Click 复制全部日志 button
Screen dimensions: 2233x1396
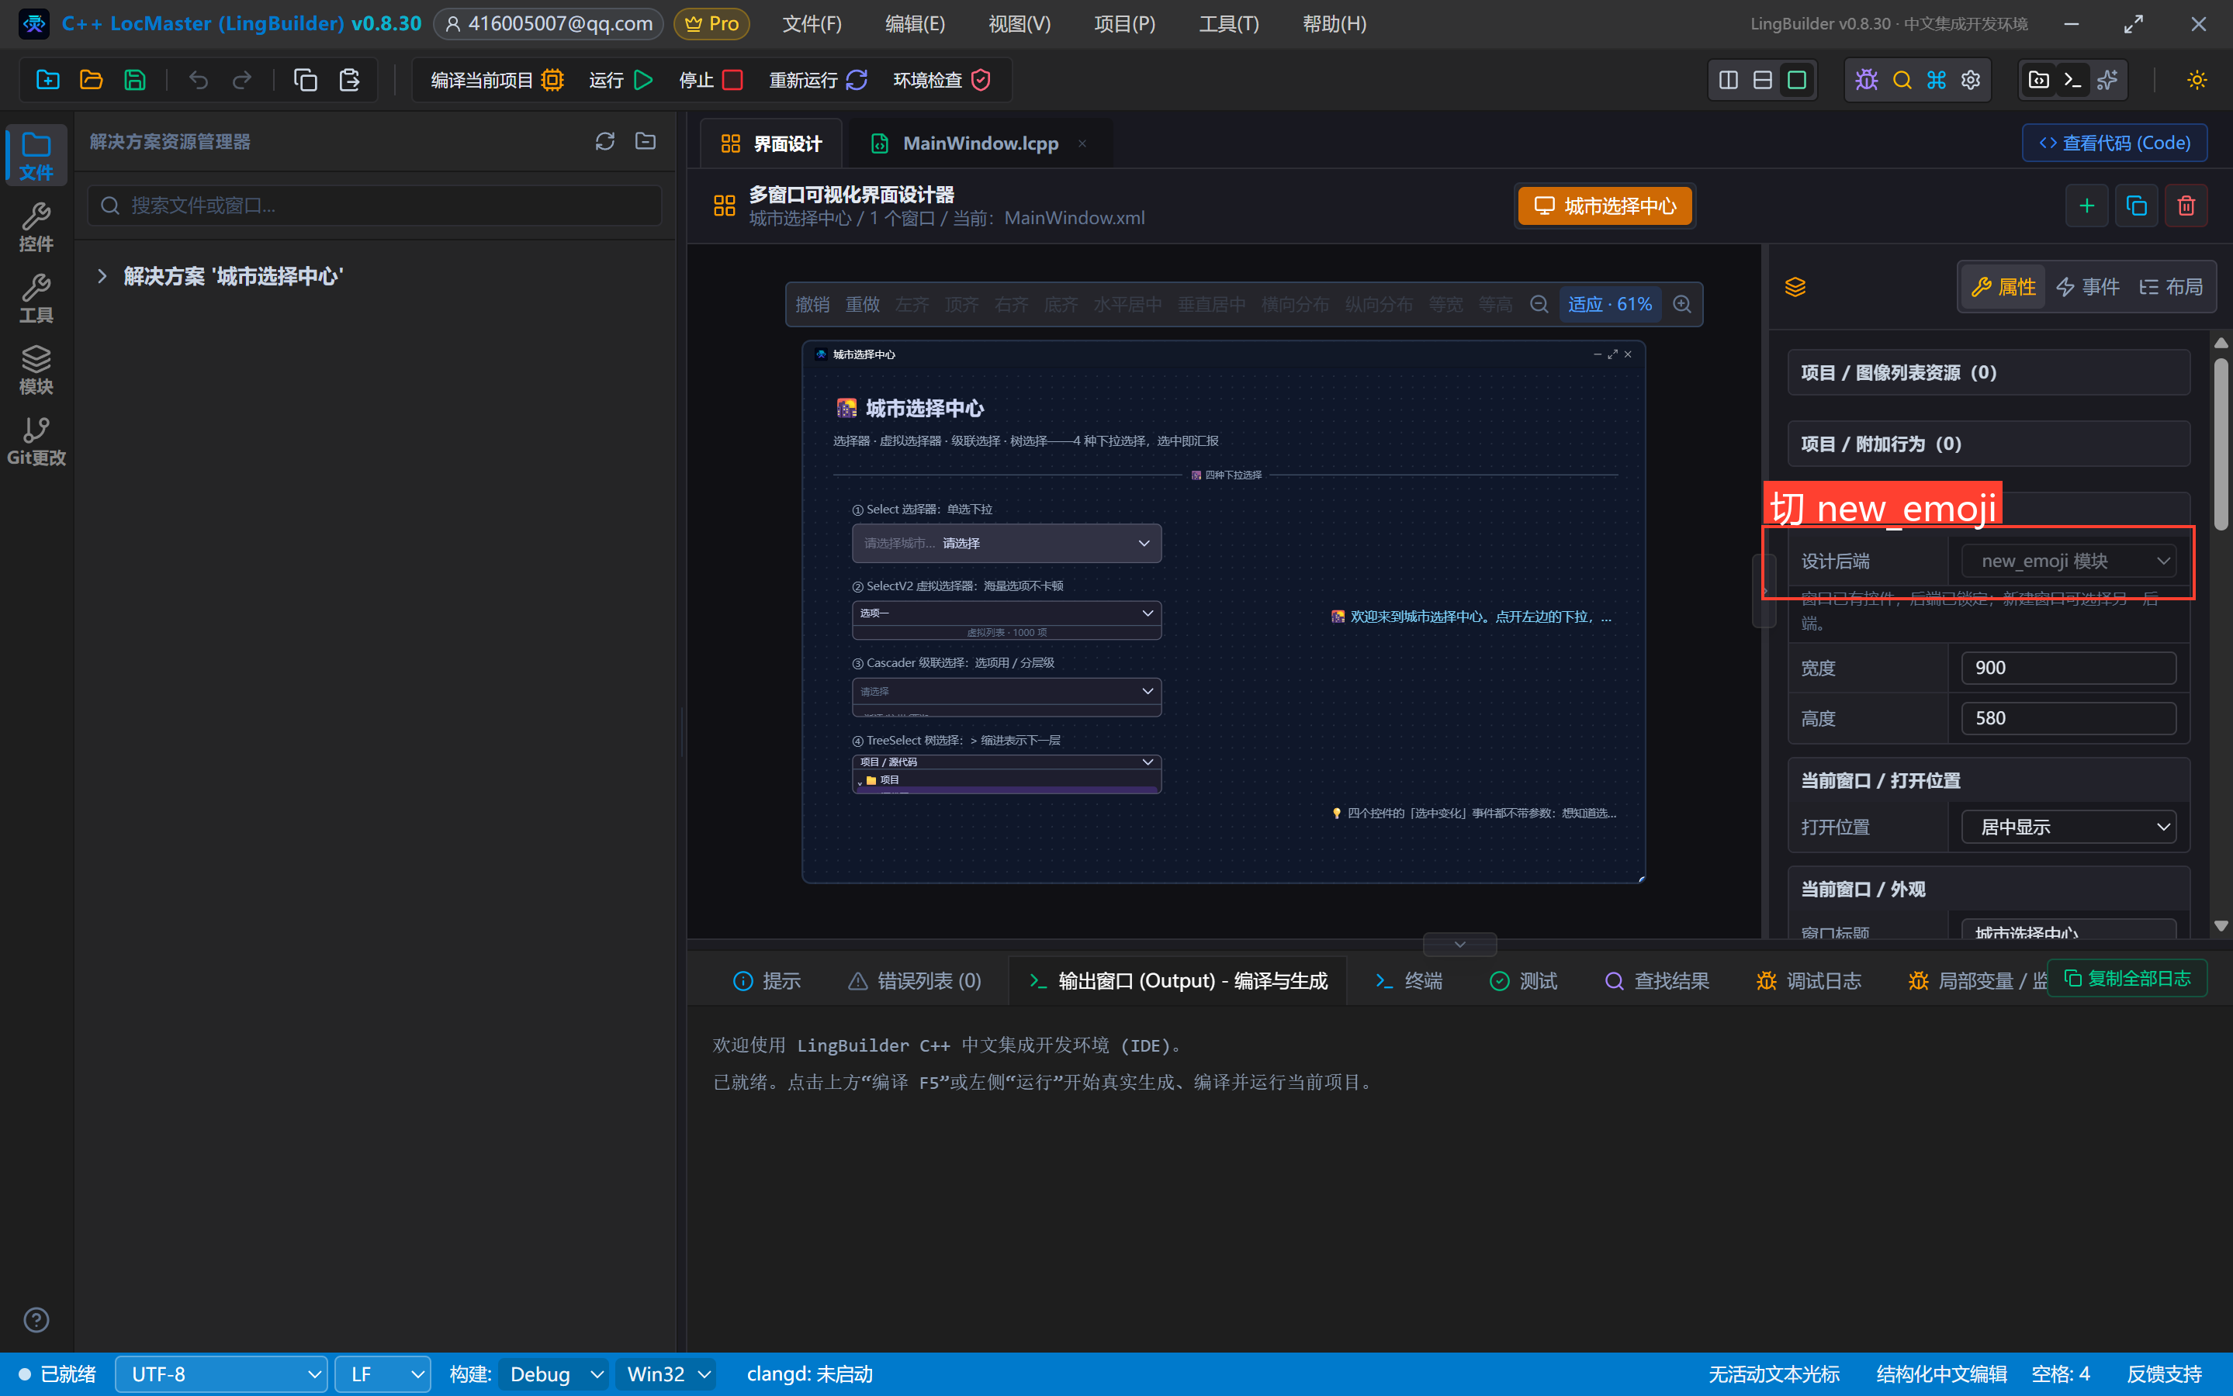2127,979
